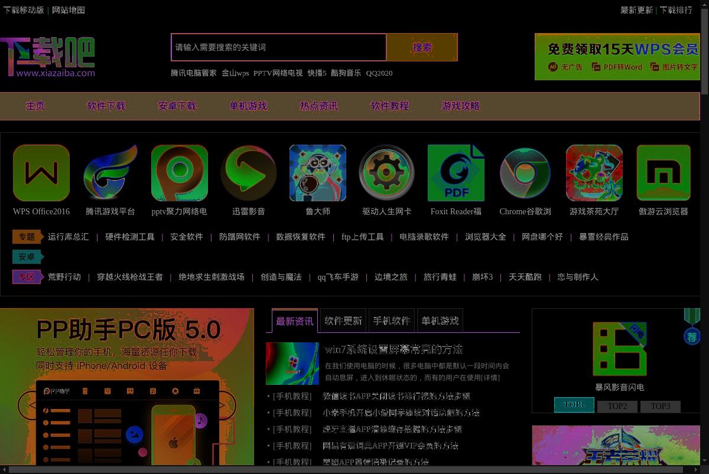Open the Chrome谷歌浏览器 icon
Screen dimensions: 709x474
[x=525, y=173]
